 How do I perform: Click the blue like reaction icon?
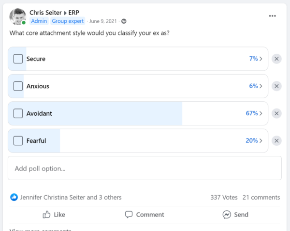(14, 197)
